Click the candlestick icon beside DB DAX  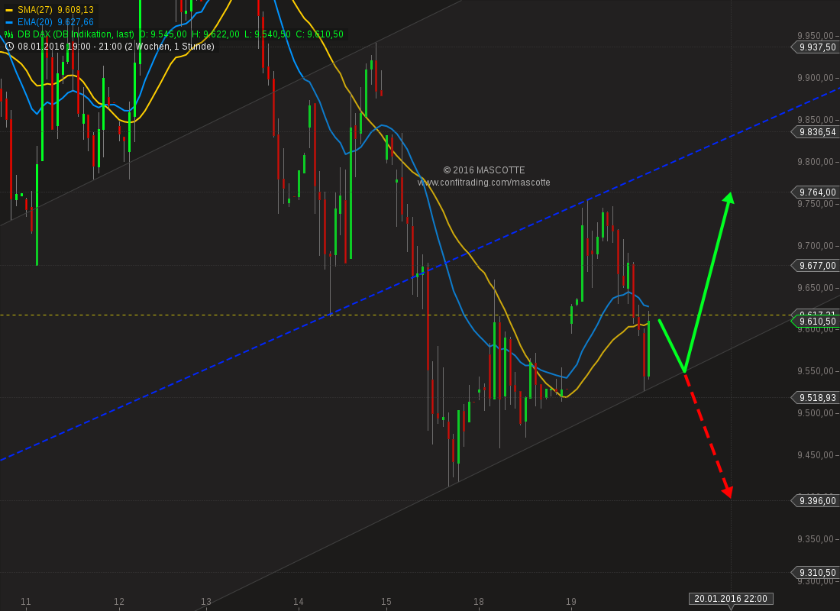(8, 34)
